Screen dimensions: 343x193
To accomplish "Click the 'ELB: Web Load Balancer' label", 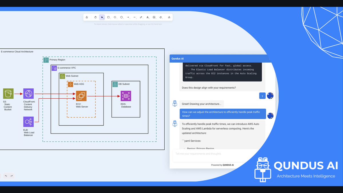I will coord(29,132).
